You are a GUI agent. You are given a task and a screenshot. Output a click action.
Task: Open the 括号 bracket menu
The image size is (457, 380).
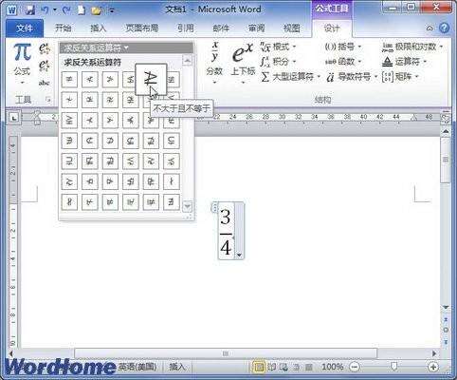(343, 47)
